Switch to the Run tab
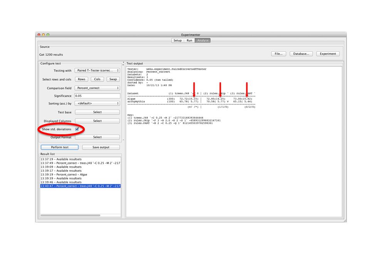The width and height of the screenshot is (370, 277). [x=189, y=40]
